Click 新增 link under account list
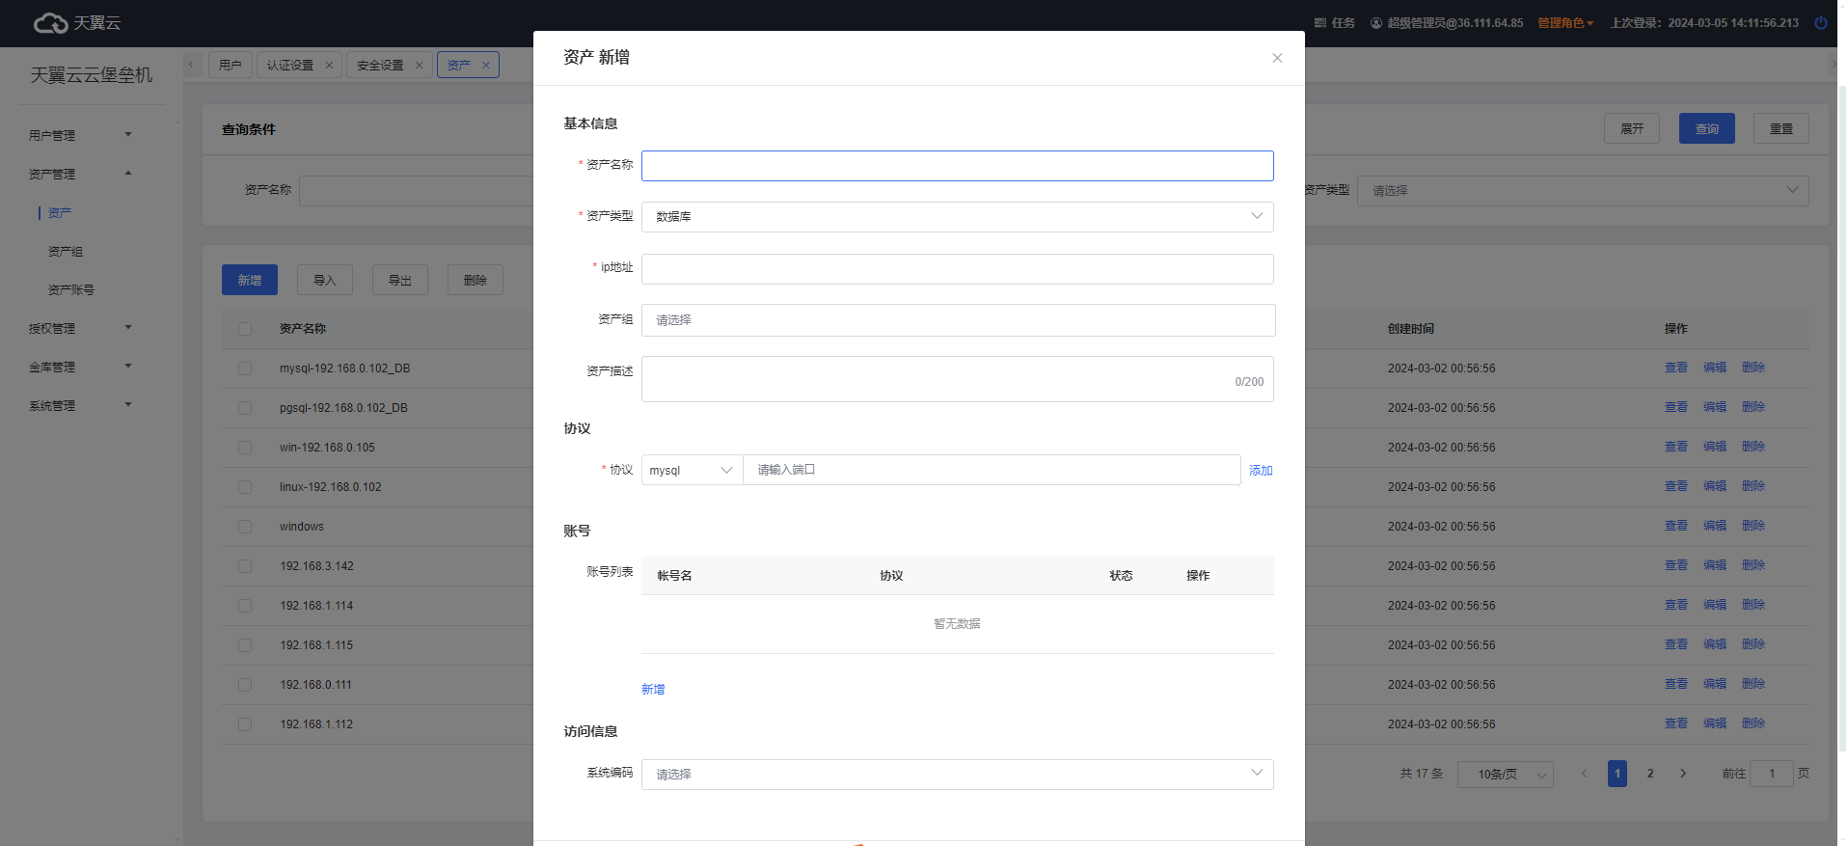The image size is (1848, 846). point(653,690)
